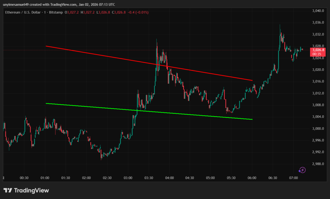Select the TradingView logo

point(7,191)
